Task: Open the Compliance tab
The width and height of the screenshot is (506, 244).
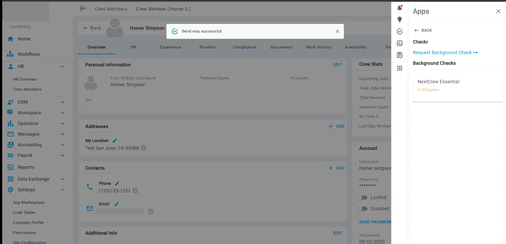Action: point(244,47)
